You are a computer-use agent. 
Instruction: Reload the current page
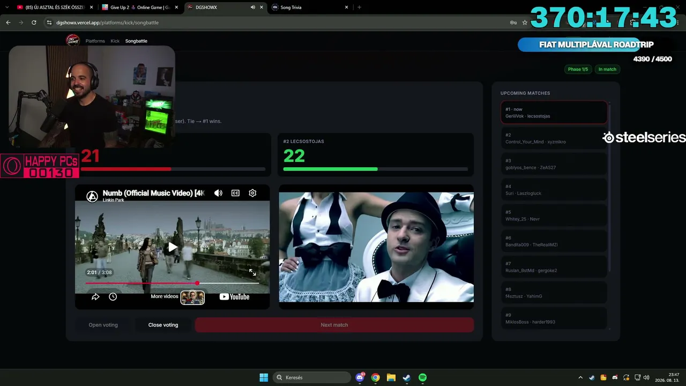coord(34,23)
